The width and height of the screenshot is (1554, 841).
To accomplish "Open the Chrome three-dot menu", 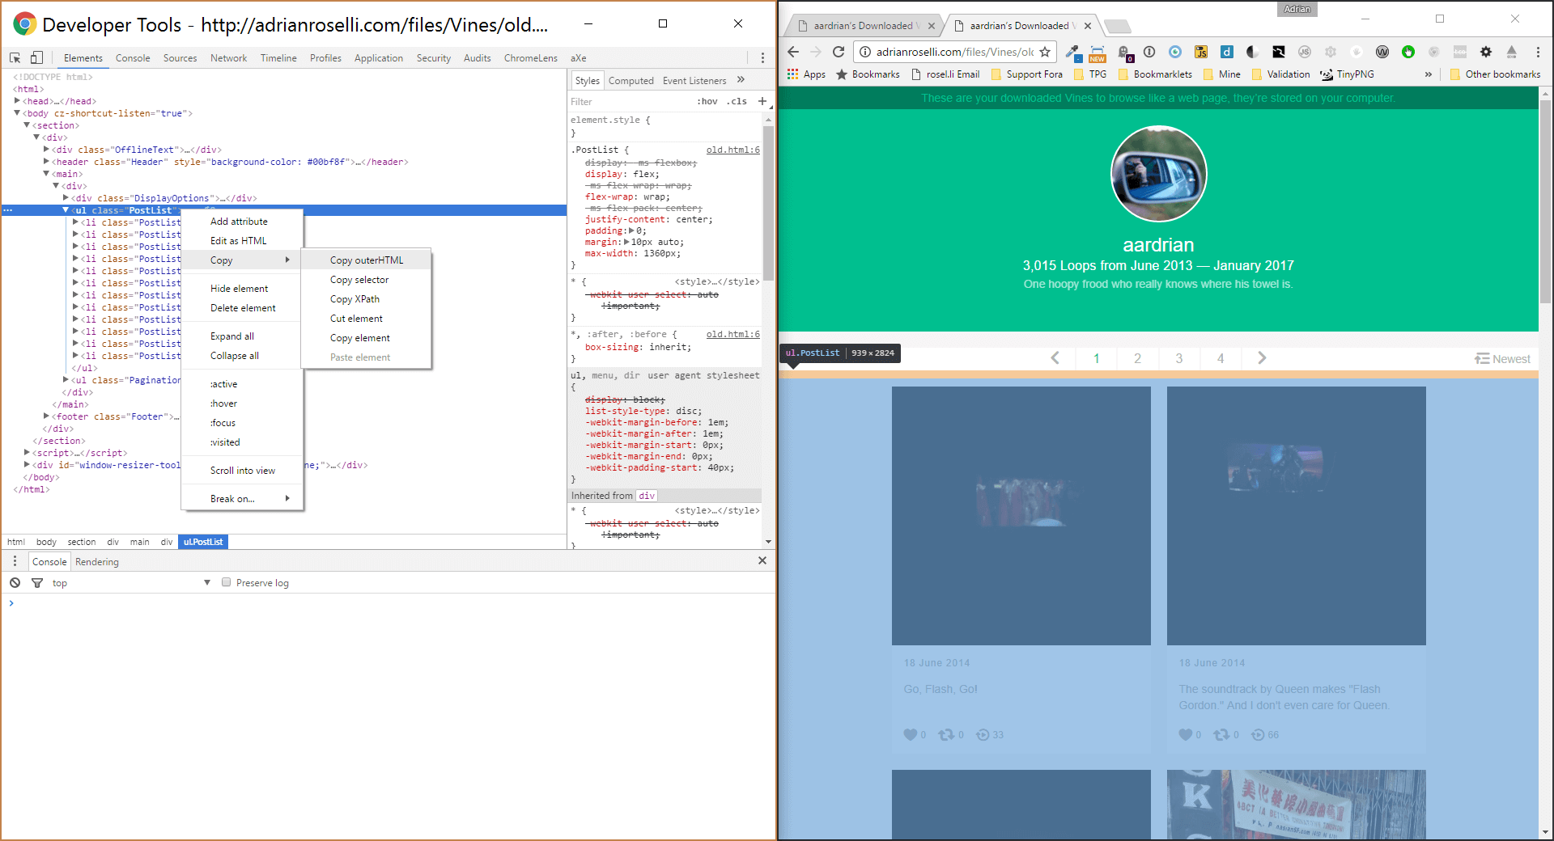I will pos(1538,52).
